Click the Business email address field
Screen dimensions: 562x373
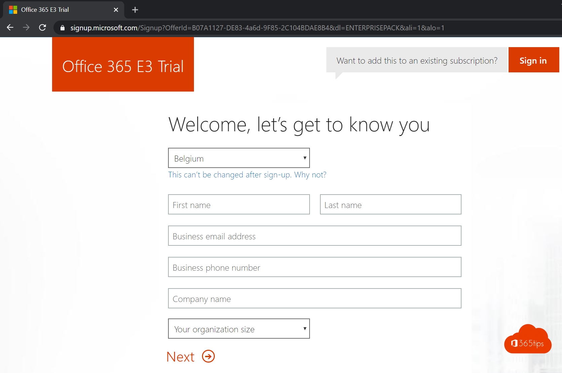[315, 236]
